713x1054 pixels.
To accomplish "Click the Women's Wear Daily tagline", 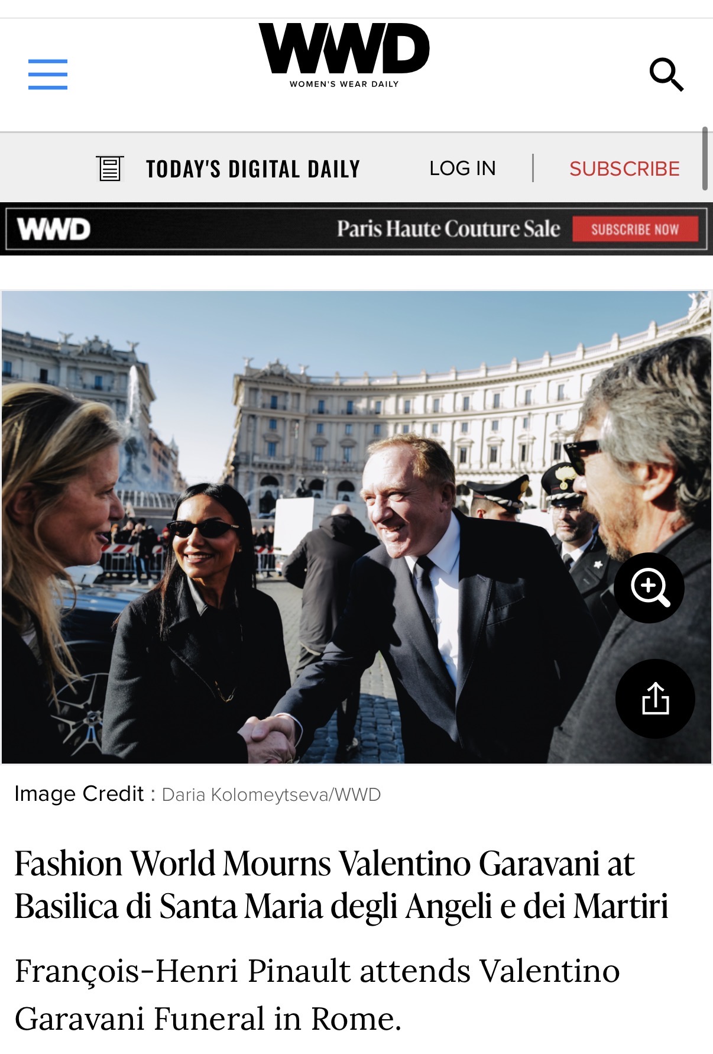I will 344,84.
